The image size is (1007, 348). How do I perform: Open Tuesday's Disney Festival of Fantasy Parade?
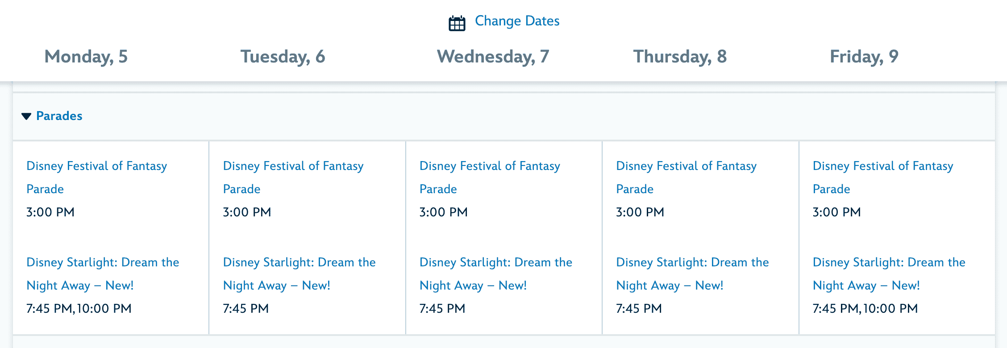(293, 166)
